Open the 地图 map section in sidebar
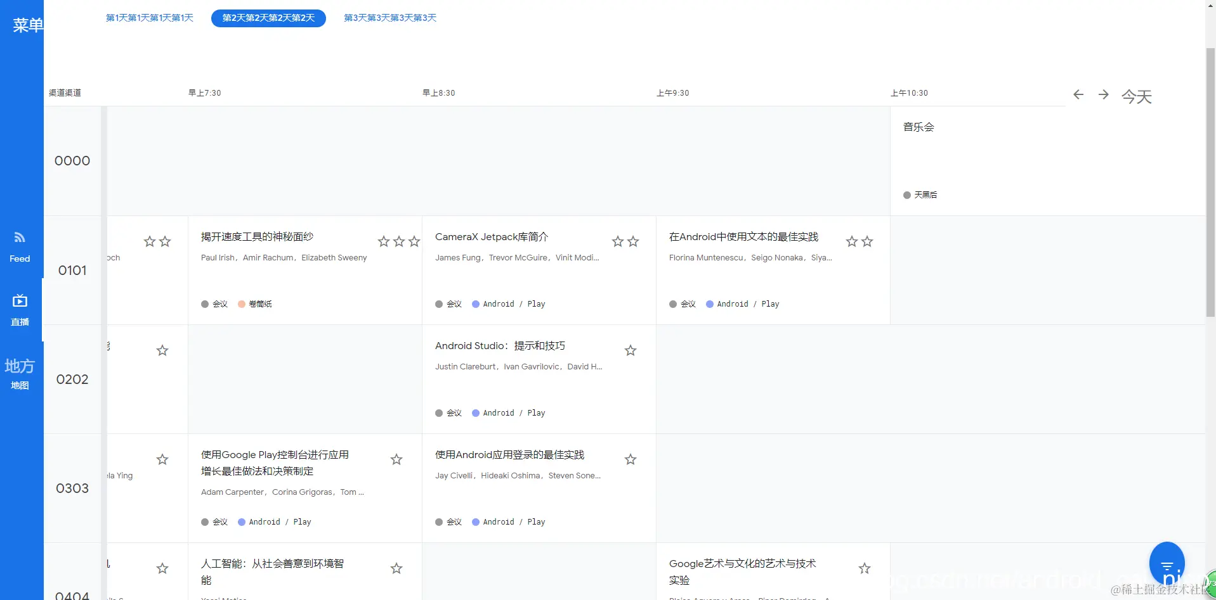The image size is (1216, 600). [20, 374]
